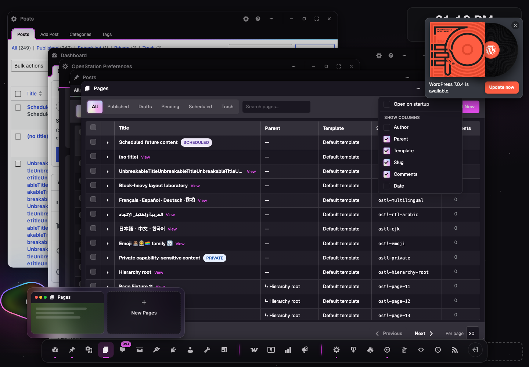529x367 pixels.
Task: Switch to the Published filter tab
Action: pyautogui.click(x=118, y=107)
